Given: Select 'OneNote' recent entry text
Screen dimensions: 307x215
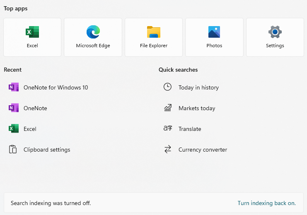Looking at the screenshot, I should (35, 108).
